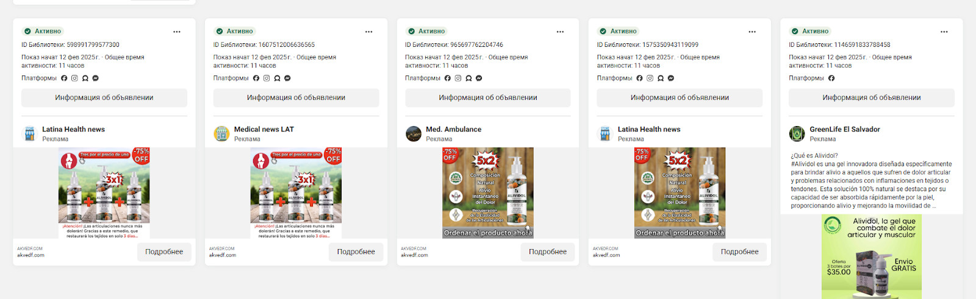Screen dimensions: 976x299
Task: Click Latina Health news avatar on ad 598991799577300
Action: pos(29,133)
